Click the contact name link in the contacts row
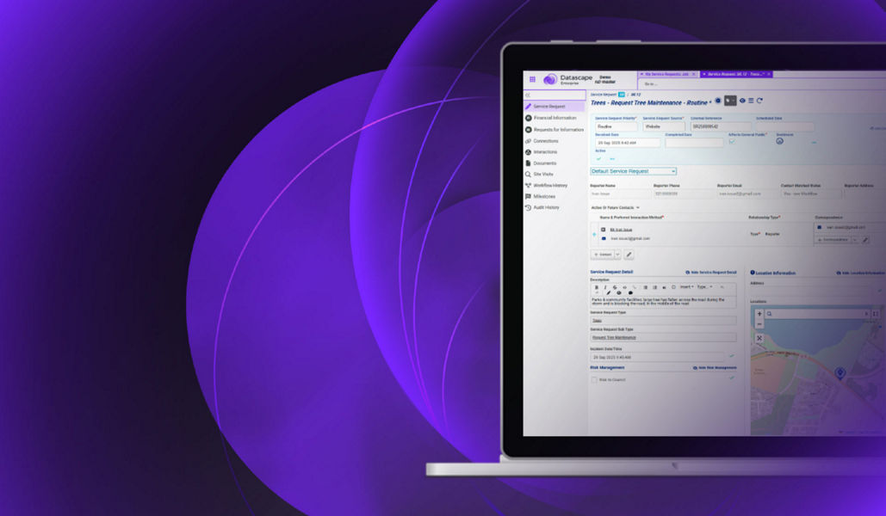The width and height of the screenshot is (886, 516). 621,230
